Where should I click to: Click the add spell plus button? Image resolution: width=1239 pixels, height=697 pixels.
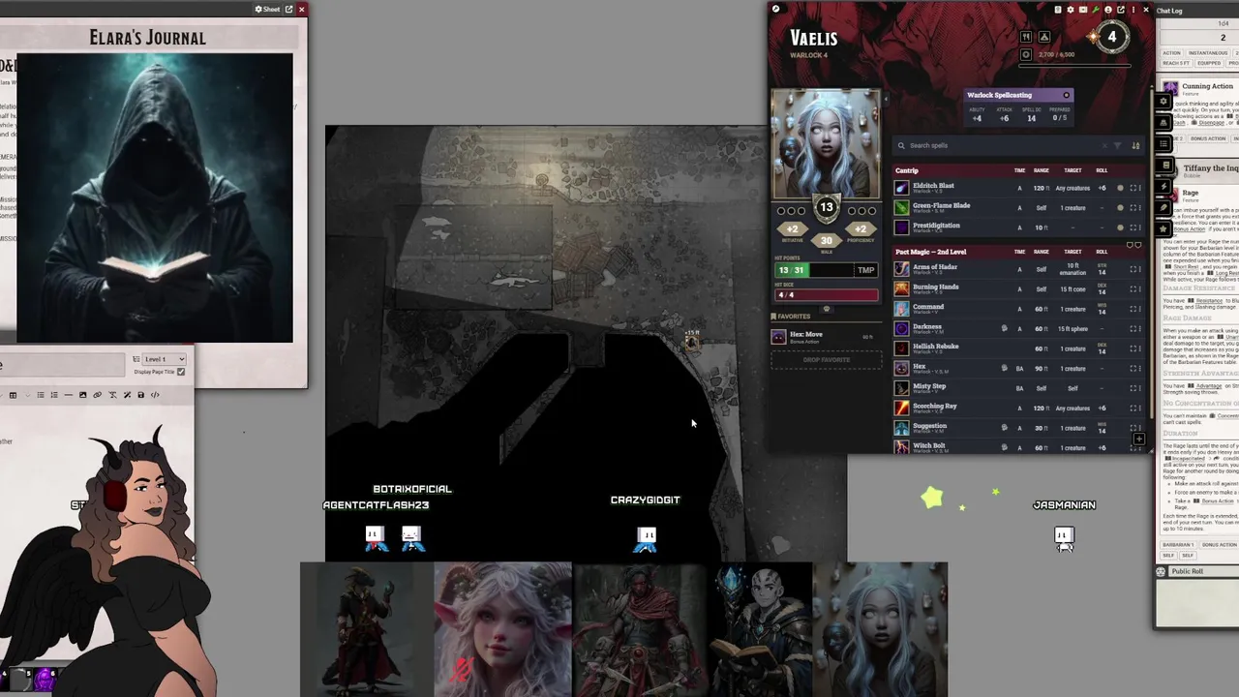1139,439
